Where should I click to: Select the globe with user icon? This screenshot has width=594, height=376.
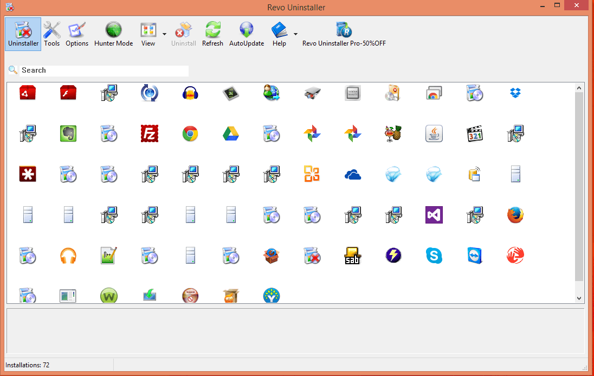click(271, 93)
